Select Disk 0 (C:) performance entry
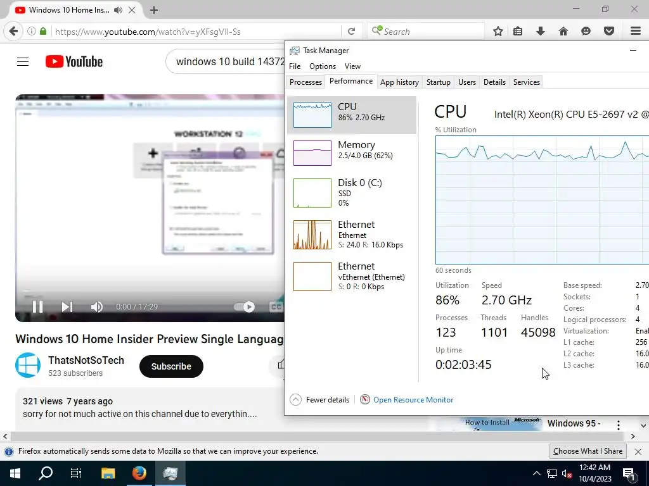This screenshot has height=486, width=649. click(351, 192)
